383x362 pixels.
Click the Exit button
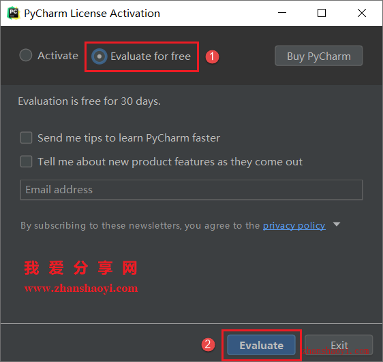coord(339,345)
